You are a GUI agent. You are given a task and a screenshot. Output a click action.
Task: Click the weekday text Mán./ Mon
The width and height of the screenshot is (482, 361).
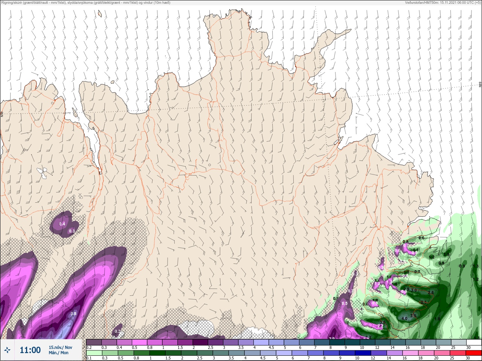[59, 353]
